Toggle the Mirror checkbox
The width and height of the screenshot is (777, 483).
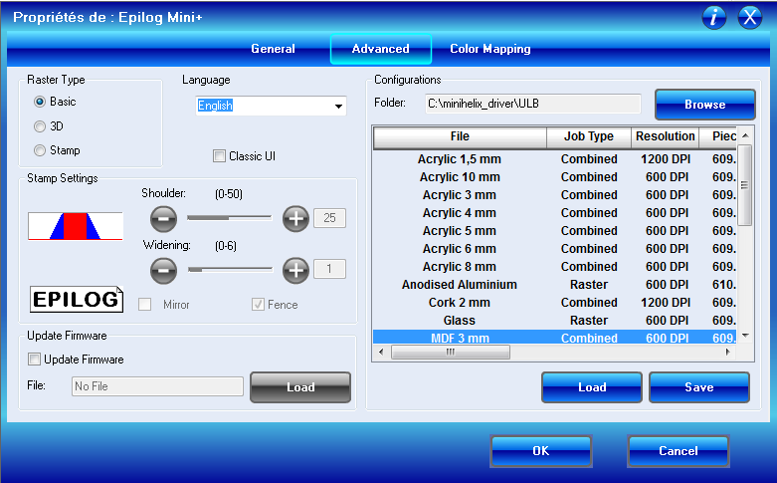(144, 305)
